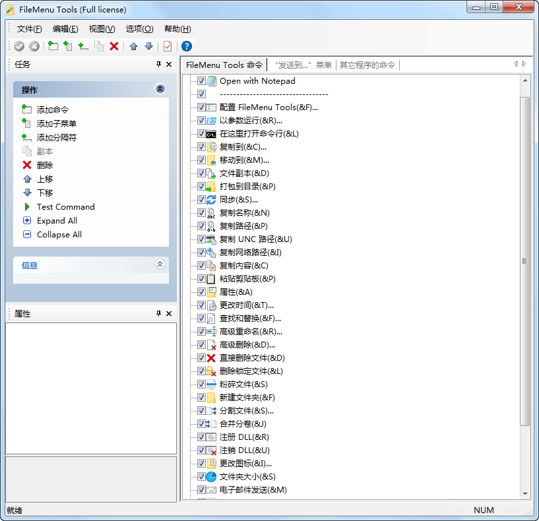The image size is (539, 521).
Task: Click the blue down-arrow Move Down icon
Action: pyautogui.click(x=147, y=46)
